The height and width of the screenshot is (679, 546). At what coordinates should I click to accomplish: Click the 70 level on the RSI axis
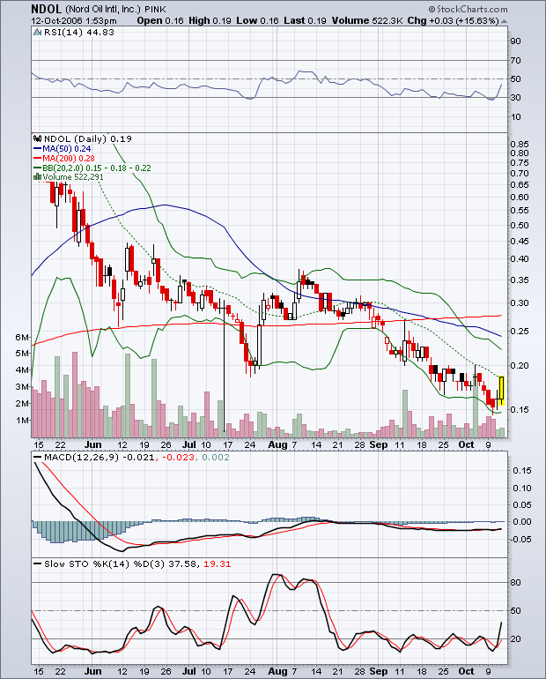[515, 61]
